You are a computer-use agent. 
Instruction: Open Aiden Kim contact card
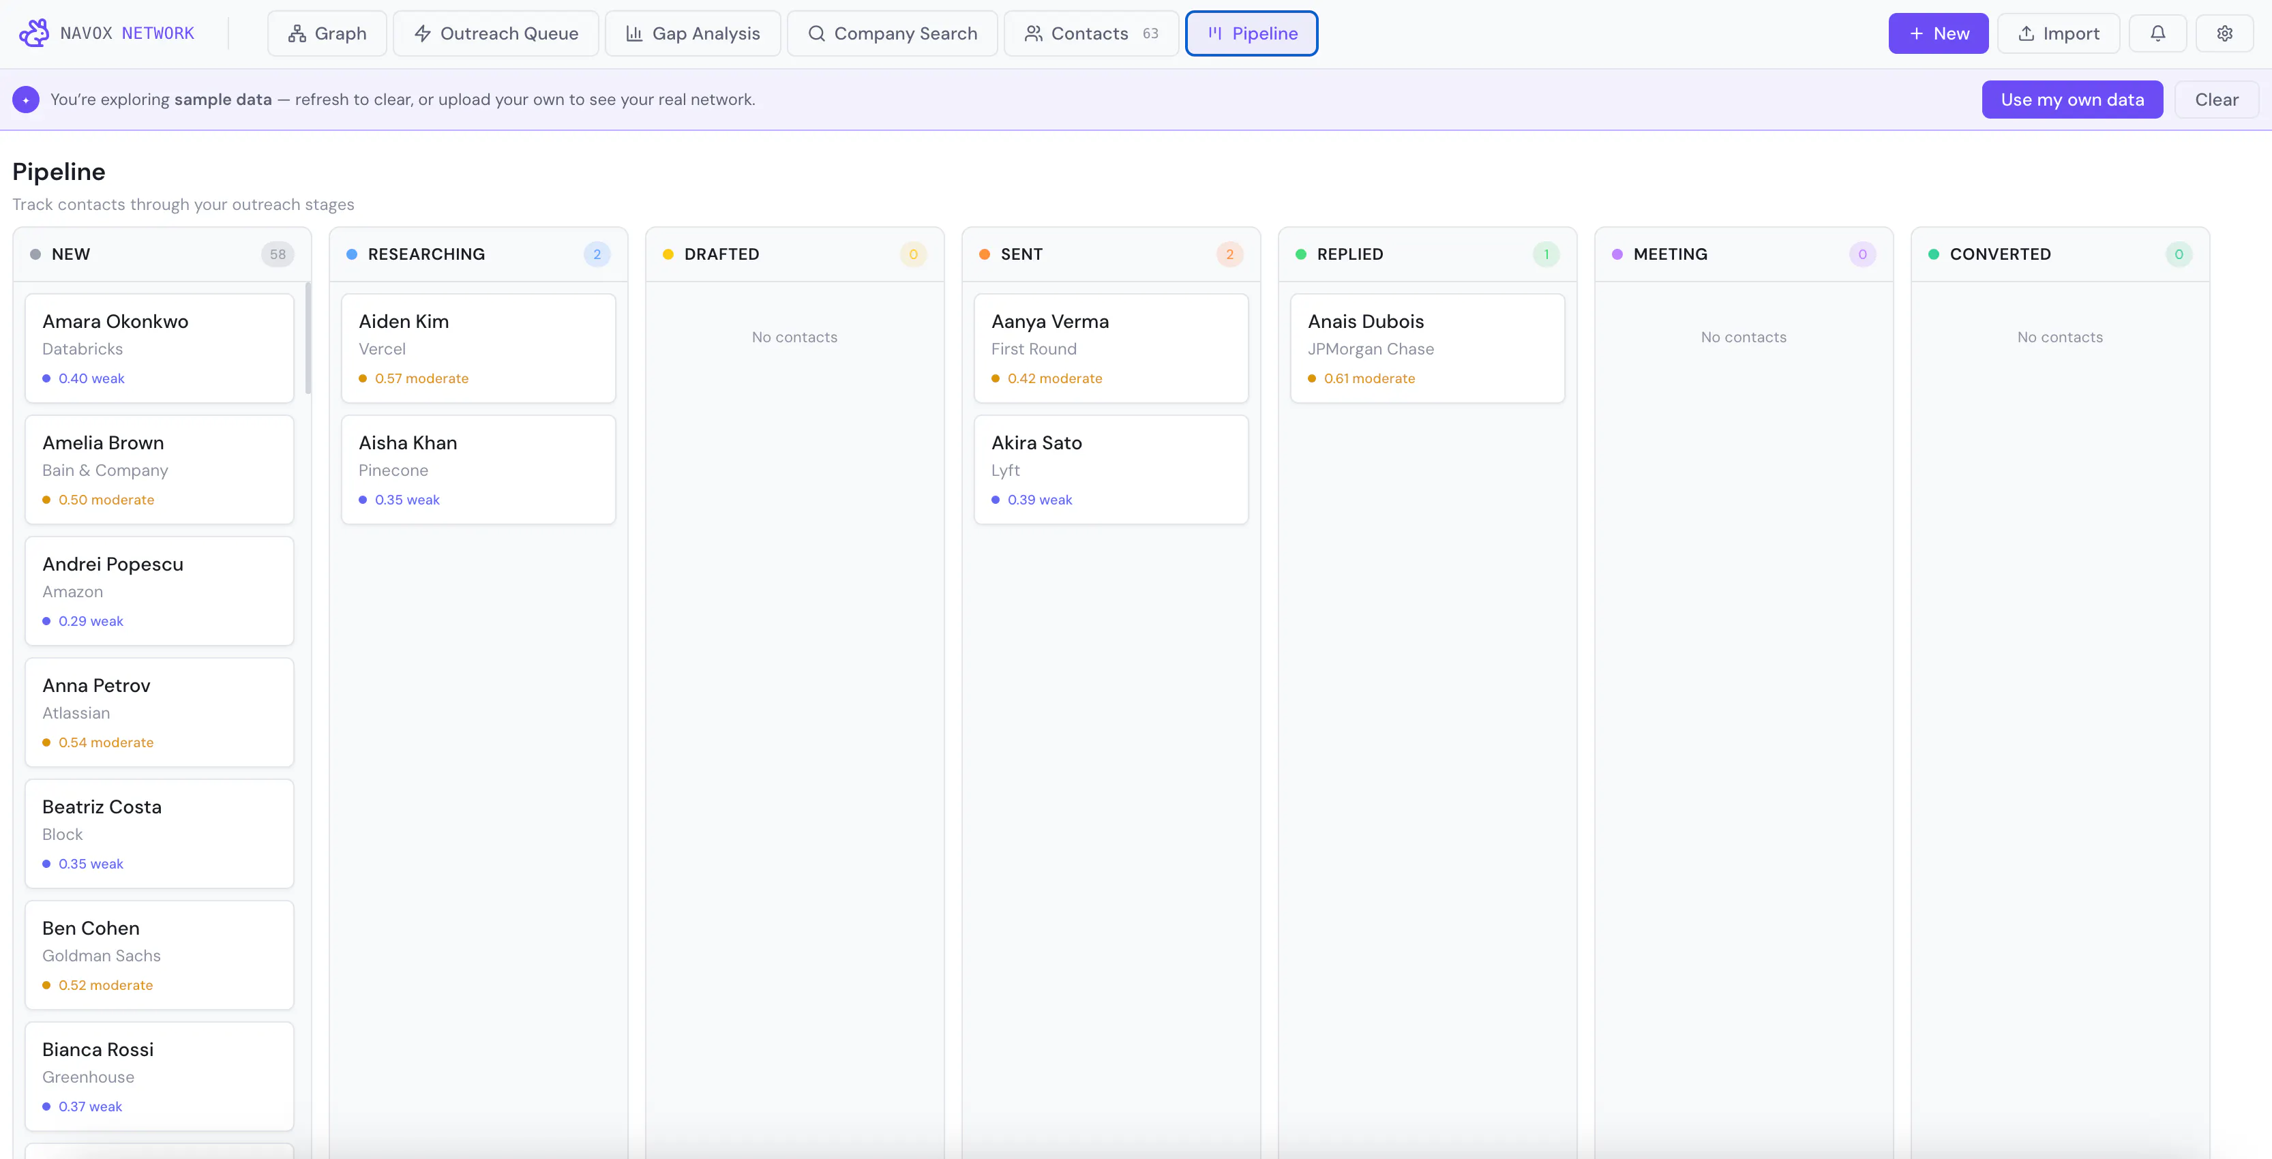click(x=479, y=348)
